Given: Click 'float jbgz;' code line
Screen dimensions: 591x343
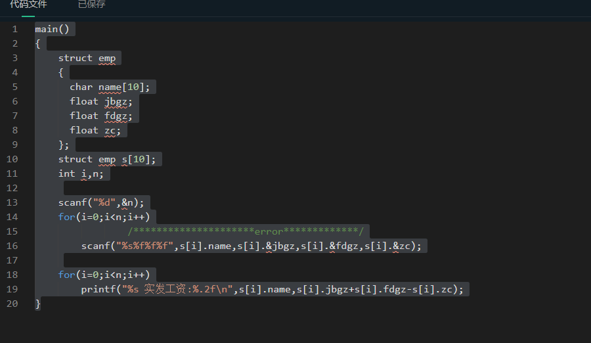Looking at the screenshot, I should tap(101, 101).
